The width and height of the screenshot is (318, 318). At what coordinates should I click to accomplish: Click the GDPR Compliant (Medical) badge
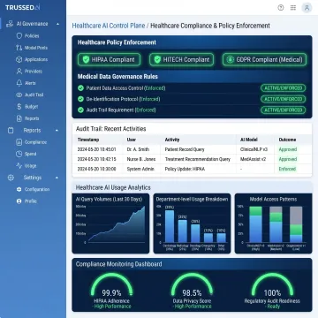point(264,60)
